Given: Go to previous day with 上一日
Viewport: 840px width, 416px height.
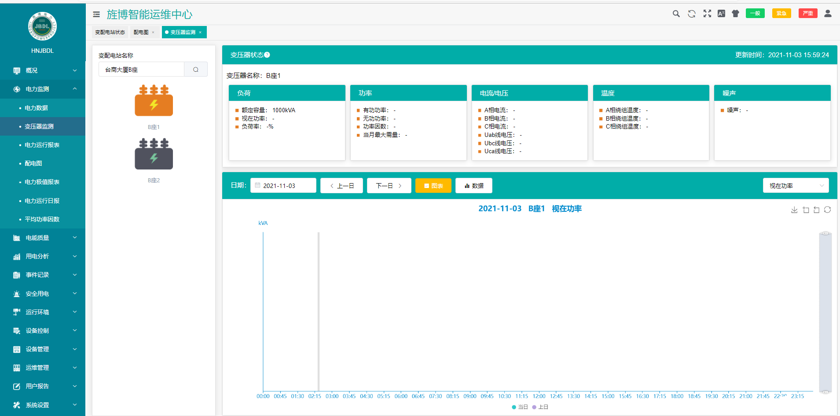Looking at the screenshot, I should coord(342,186).
